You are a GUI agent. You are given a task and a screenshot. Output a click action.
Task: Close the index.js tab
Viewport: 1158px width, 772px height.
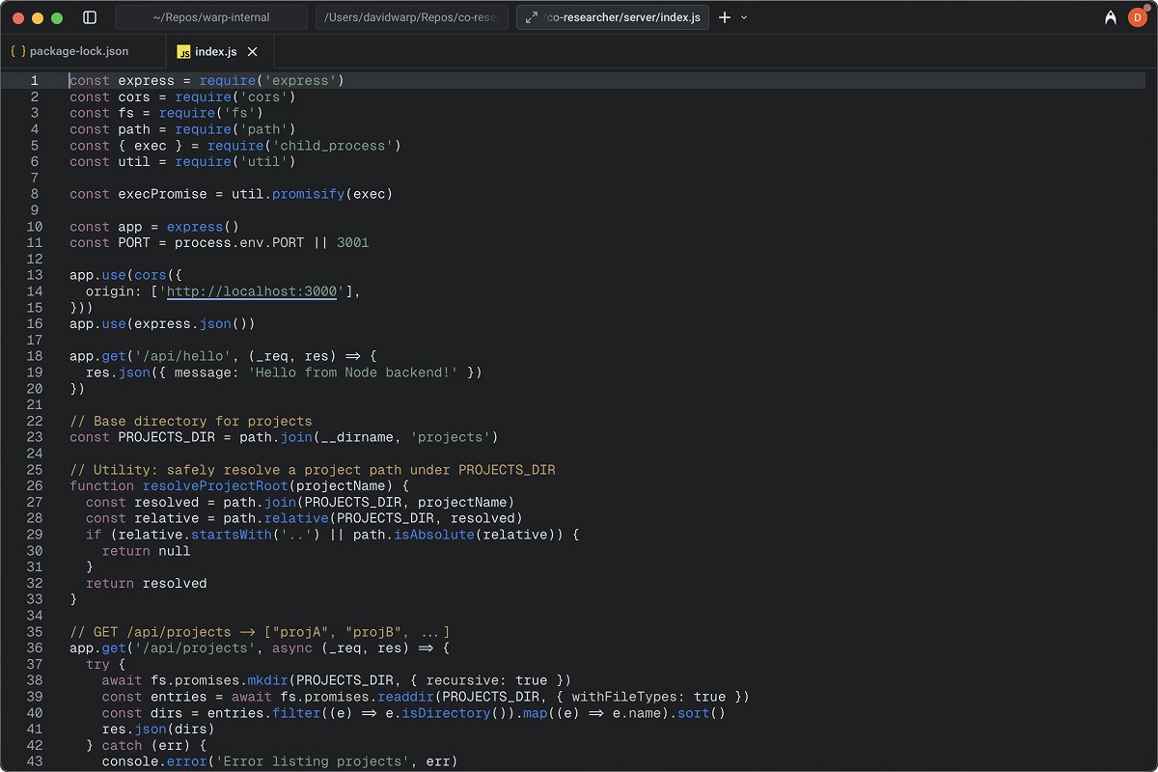[251, 51]
